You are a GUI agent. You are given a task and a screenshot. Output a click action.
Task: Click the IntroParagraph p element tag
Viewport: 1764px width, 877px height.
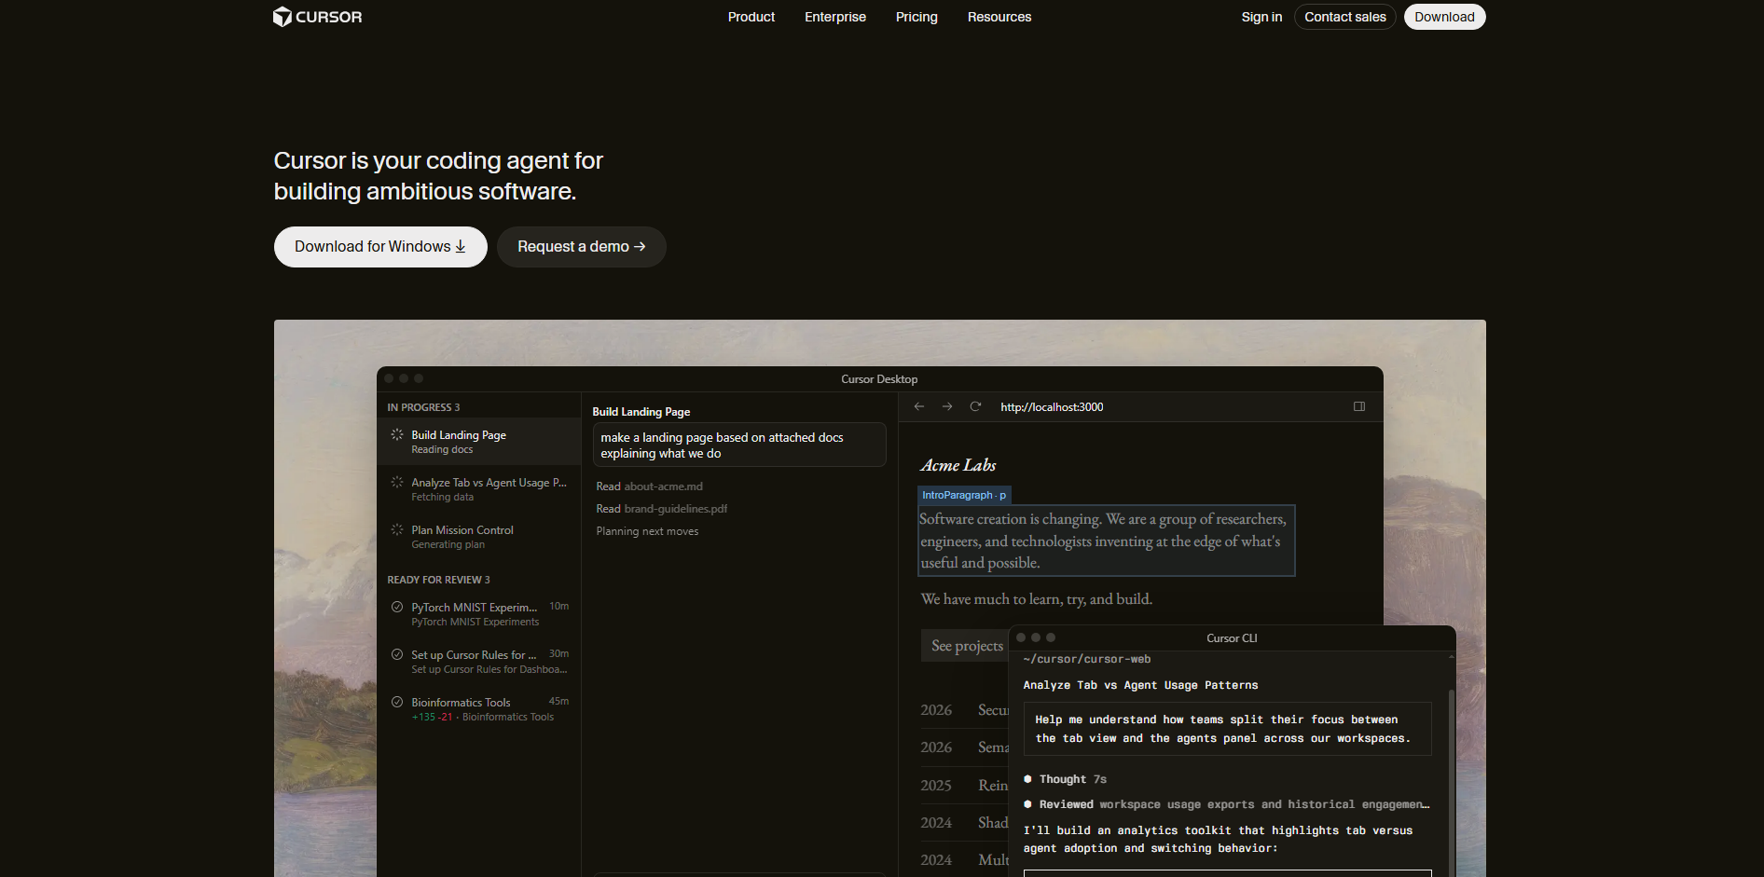964,495
